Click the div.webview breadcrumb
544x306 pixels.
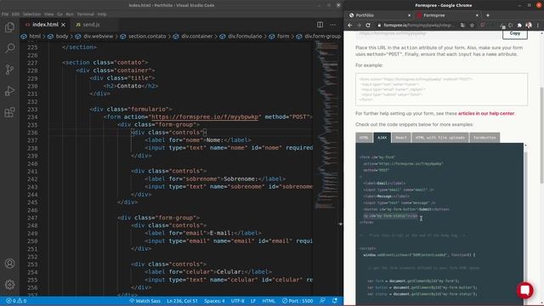94,36
